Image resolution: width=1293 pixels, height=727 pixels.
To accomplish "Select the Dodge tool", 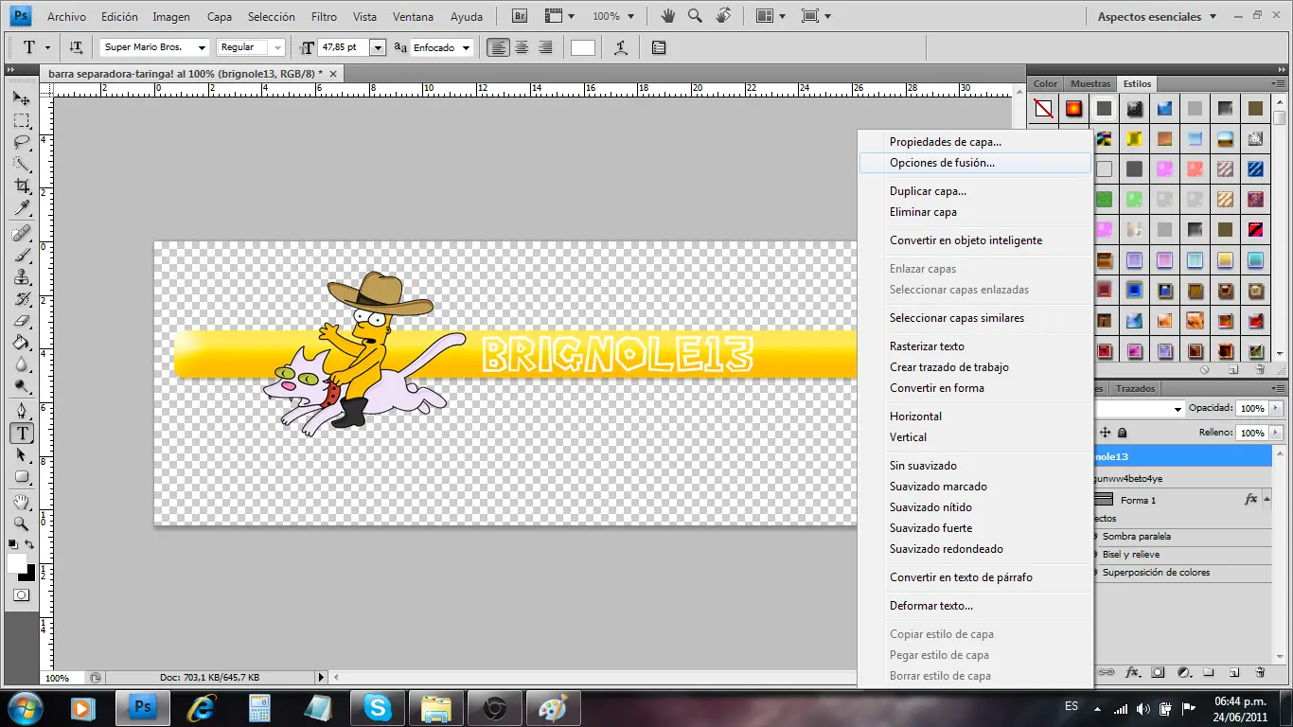I will point(21,386).
